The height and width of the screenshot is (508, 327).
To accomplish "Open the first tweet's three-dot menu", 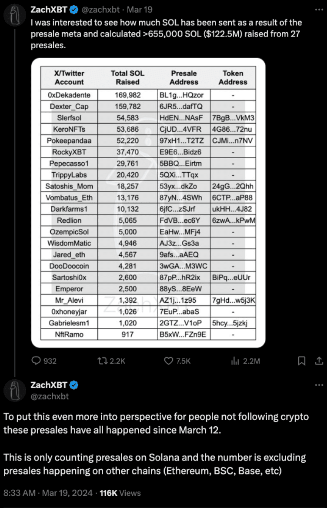I will (x=318, y=8).
